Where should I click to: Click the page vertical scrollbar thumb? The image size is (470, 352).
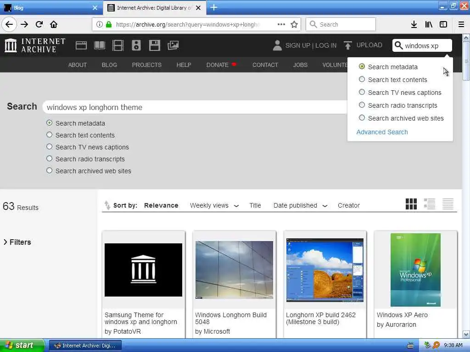[x=466, y=61]
